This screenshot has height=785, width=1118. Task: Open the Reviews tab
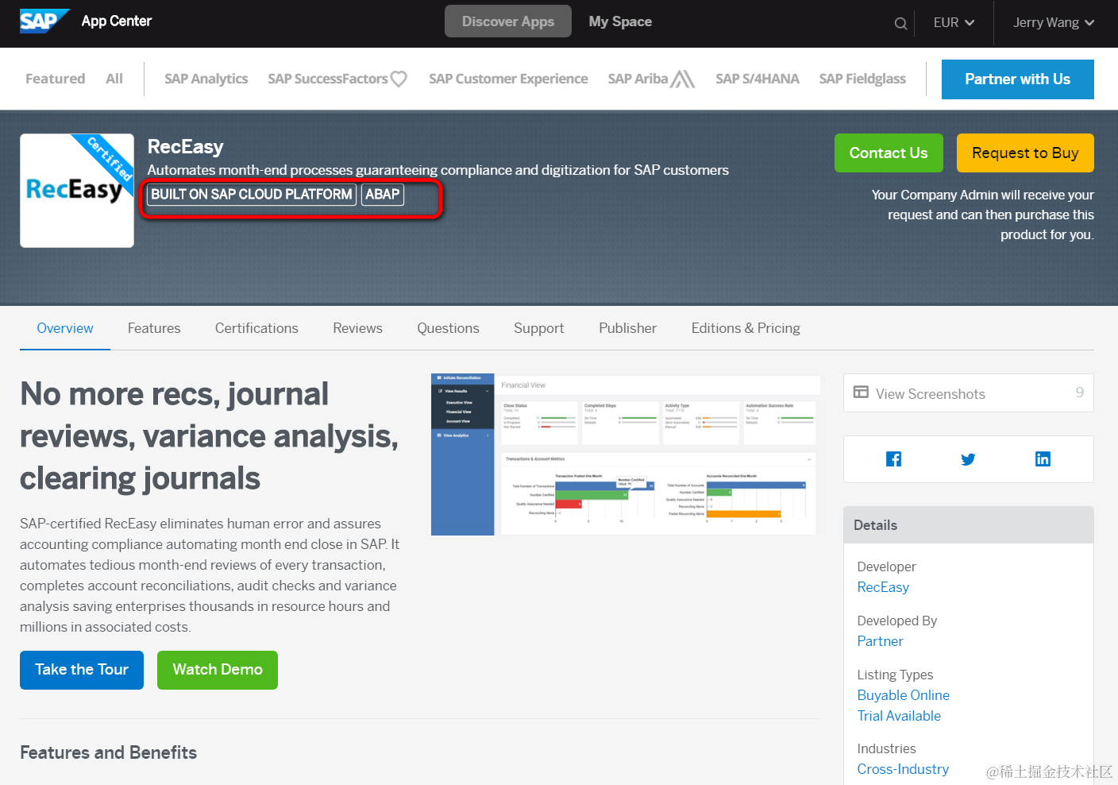357,328
